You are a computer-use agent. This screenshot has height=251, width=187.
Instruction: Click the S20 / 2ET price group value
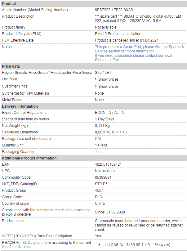[x=103, y=73]
